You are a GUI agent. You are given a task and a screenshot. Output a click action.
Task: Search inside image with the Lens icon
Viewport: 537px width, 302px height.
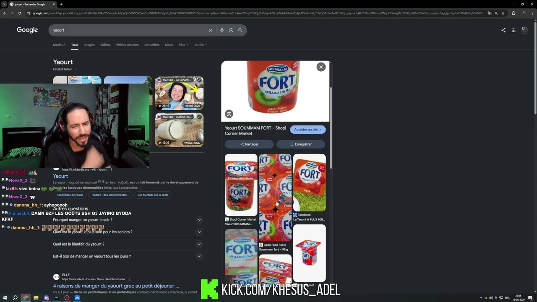(229, 114)
